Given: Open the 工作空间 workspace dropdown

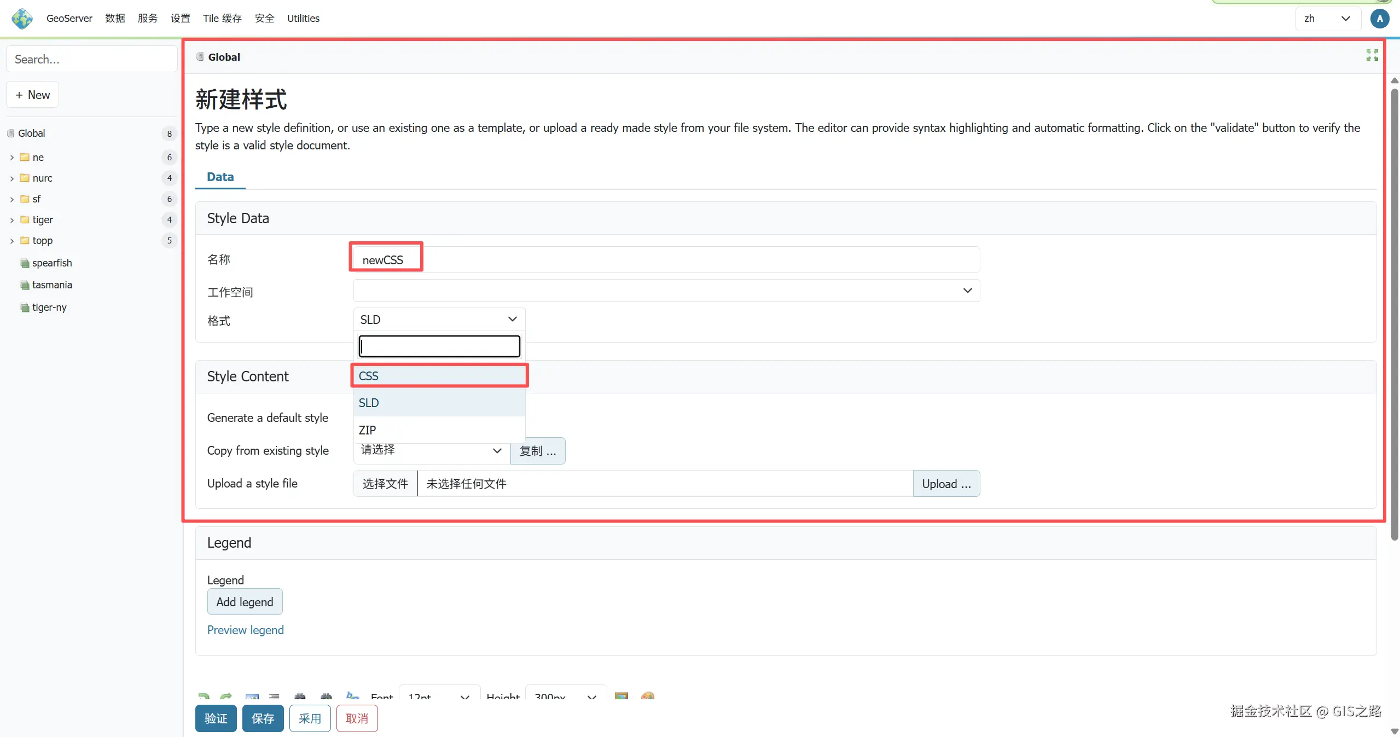Looking at the screenshot, I should [666, 291].
